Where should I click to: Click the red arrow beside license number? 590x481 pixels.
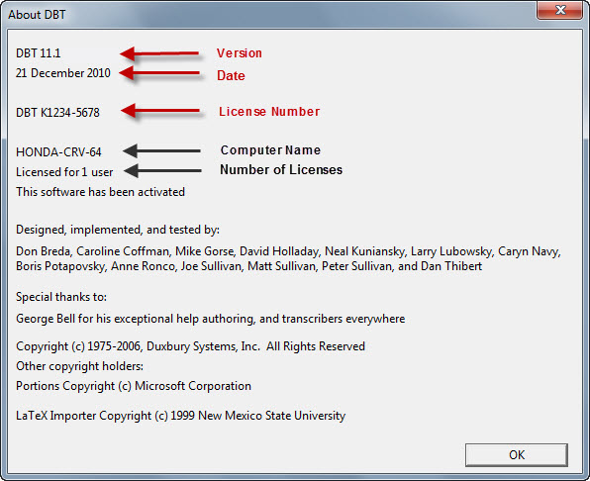click(x=160, y=111)
